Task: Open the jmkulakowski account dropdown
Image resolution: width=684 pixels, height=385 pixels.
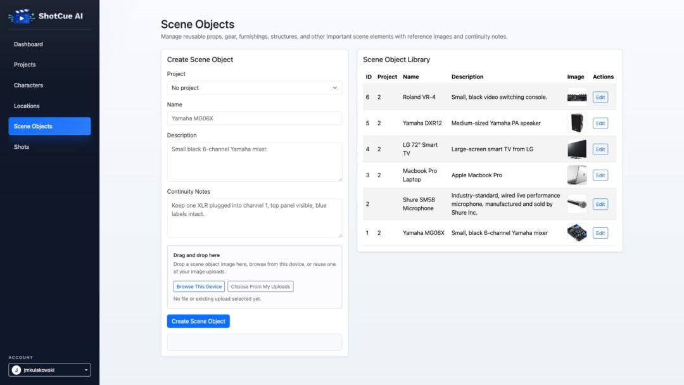Action: [x=49, y=370]
